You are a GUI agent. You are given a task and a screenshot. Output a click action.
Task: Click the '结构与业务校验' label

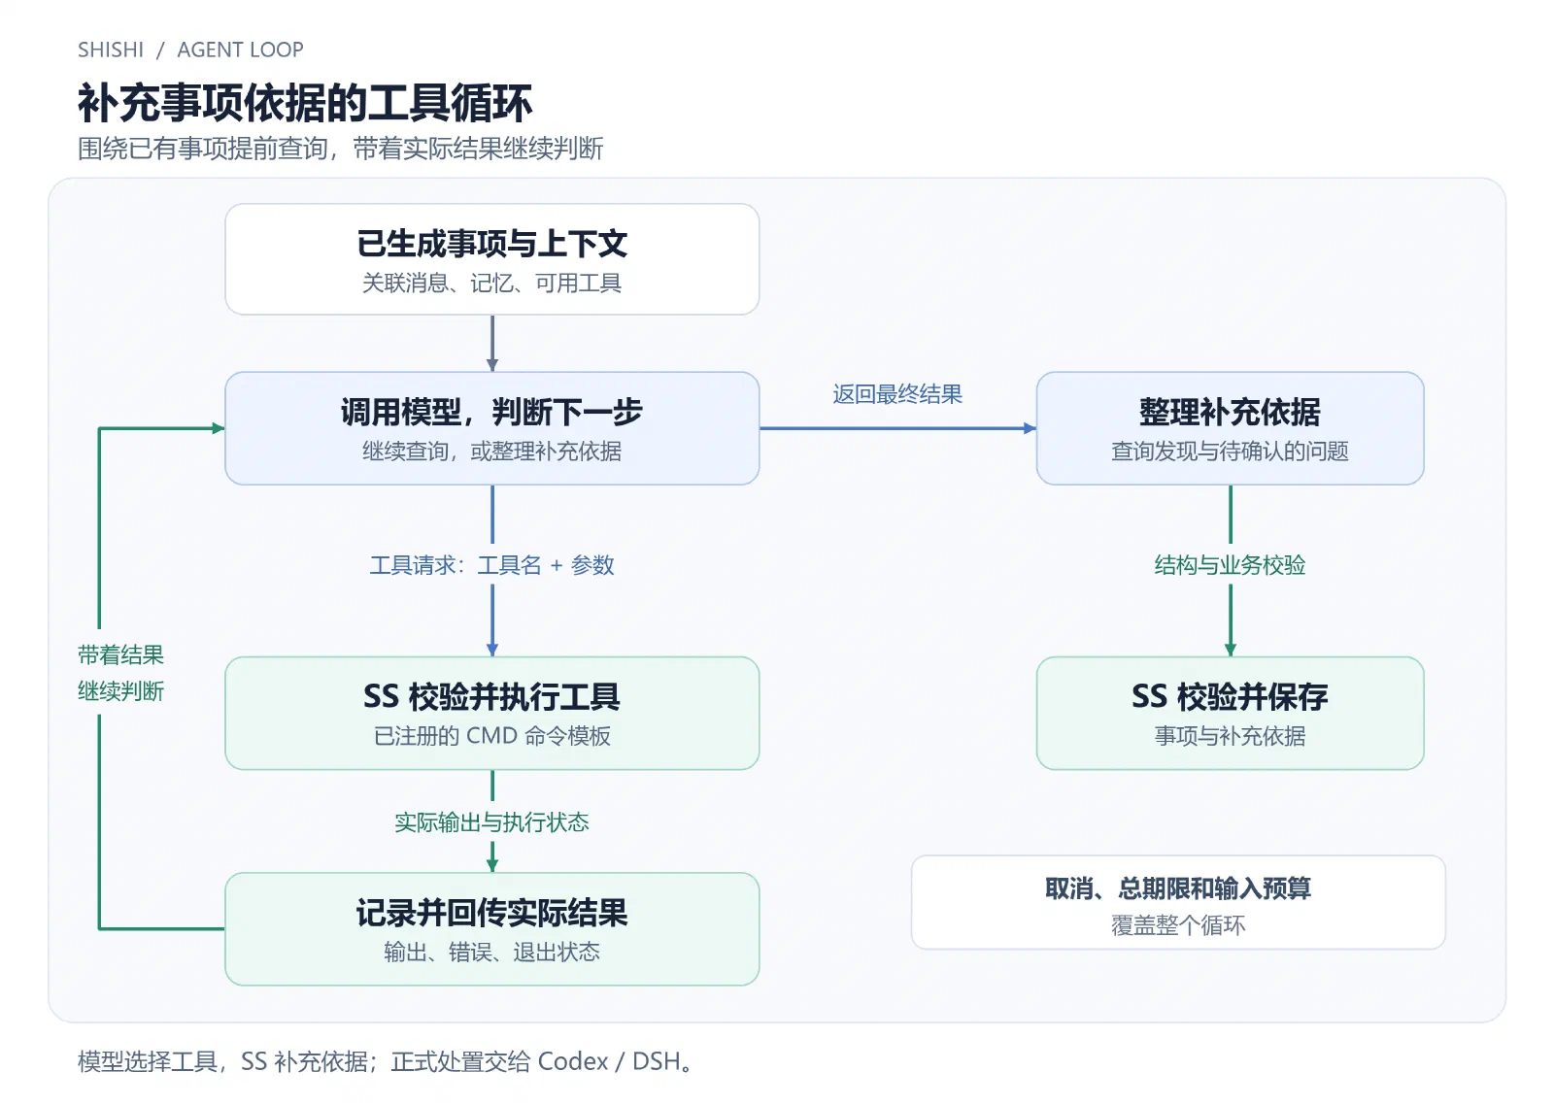pos(1231,565)
